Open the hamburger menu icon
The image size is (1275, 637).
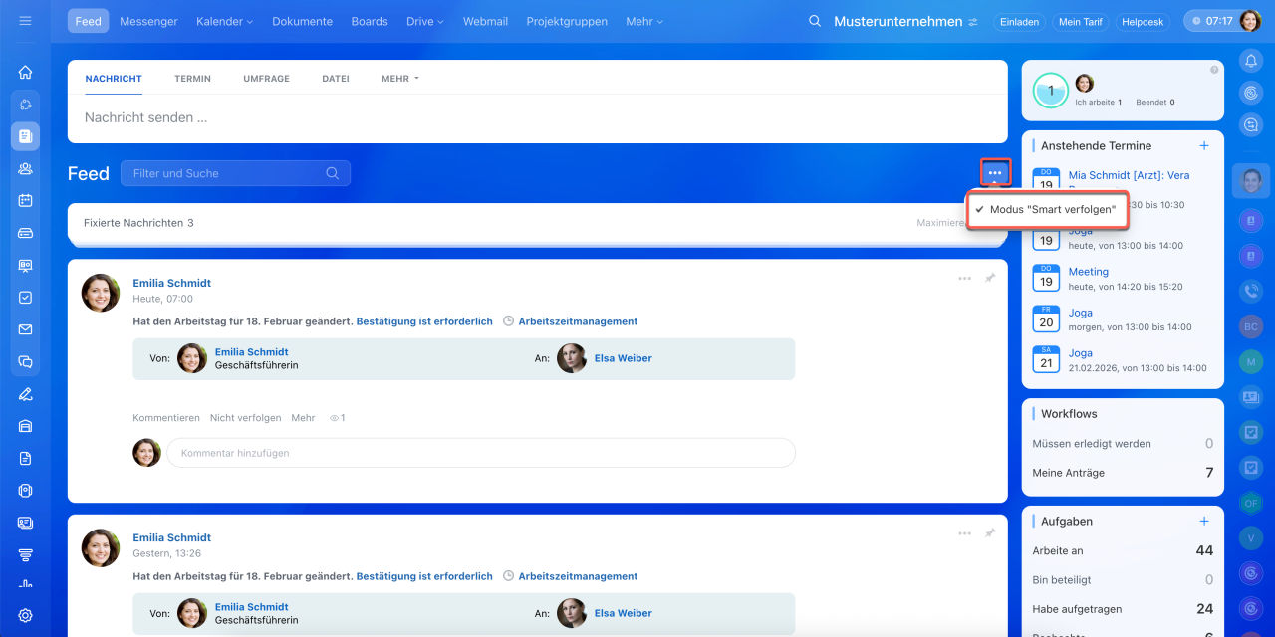tap(25, 21)
